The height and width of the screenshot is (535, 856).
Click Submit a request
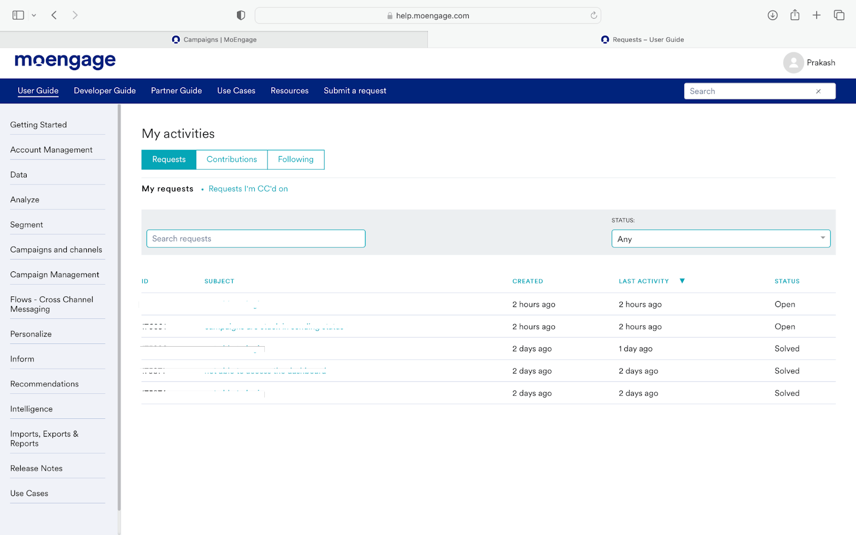click(355, 91)
